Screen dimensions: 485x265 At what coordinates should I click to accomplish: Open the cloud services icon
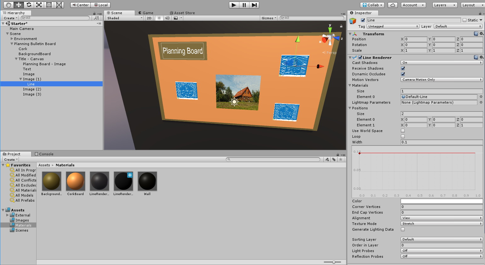[392, 5]
